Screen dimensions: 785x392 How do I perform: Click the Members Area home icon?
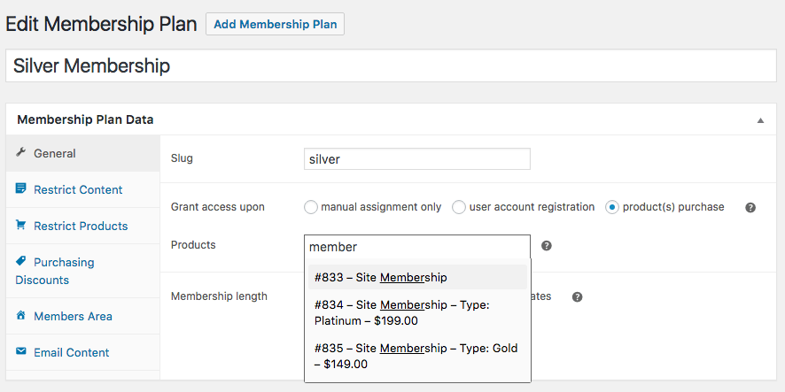(20, 315)
